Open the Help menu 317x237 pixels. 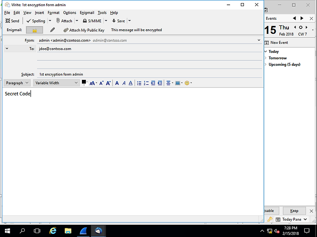click(x=114, y=13)
